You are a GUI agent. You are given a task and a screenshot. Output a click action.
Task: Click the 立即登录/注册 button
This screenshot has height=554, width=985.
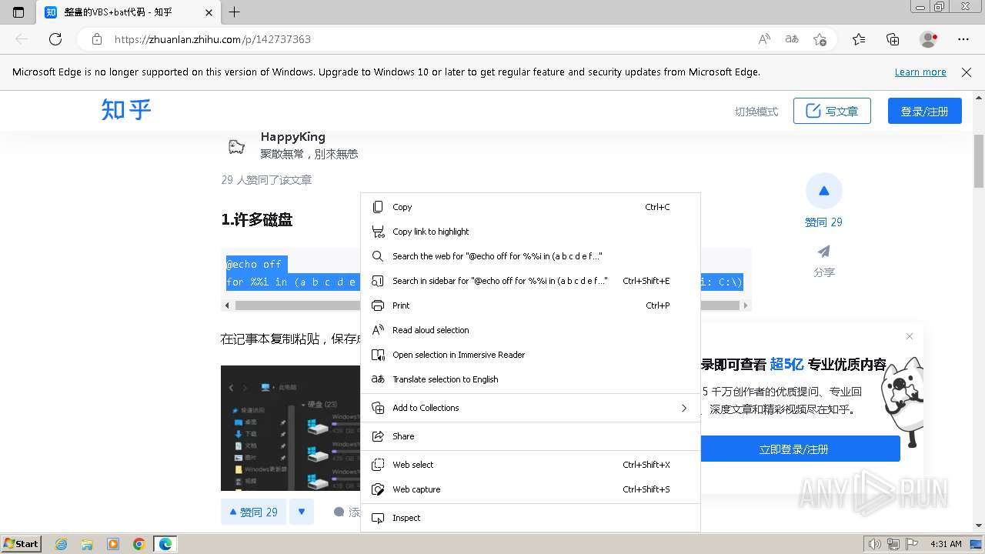click(793, 449)
